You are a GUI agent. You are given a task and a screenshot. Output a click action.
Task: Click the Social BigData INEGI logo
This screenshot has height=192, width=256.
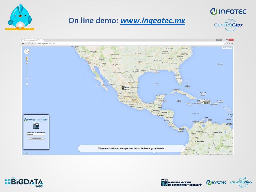[24, 182]
